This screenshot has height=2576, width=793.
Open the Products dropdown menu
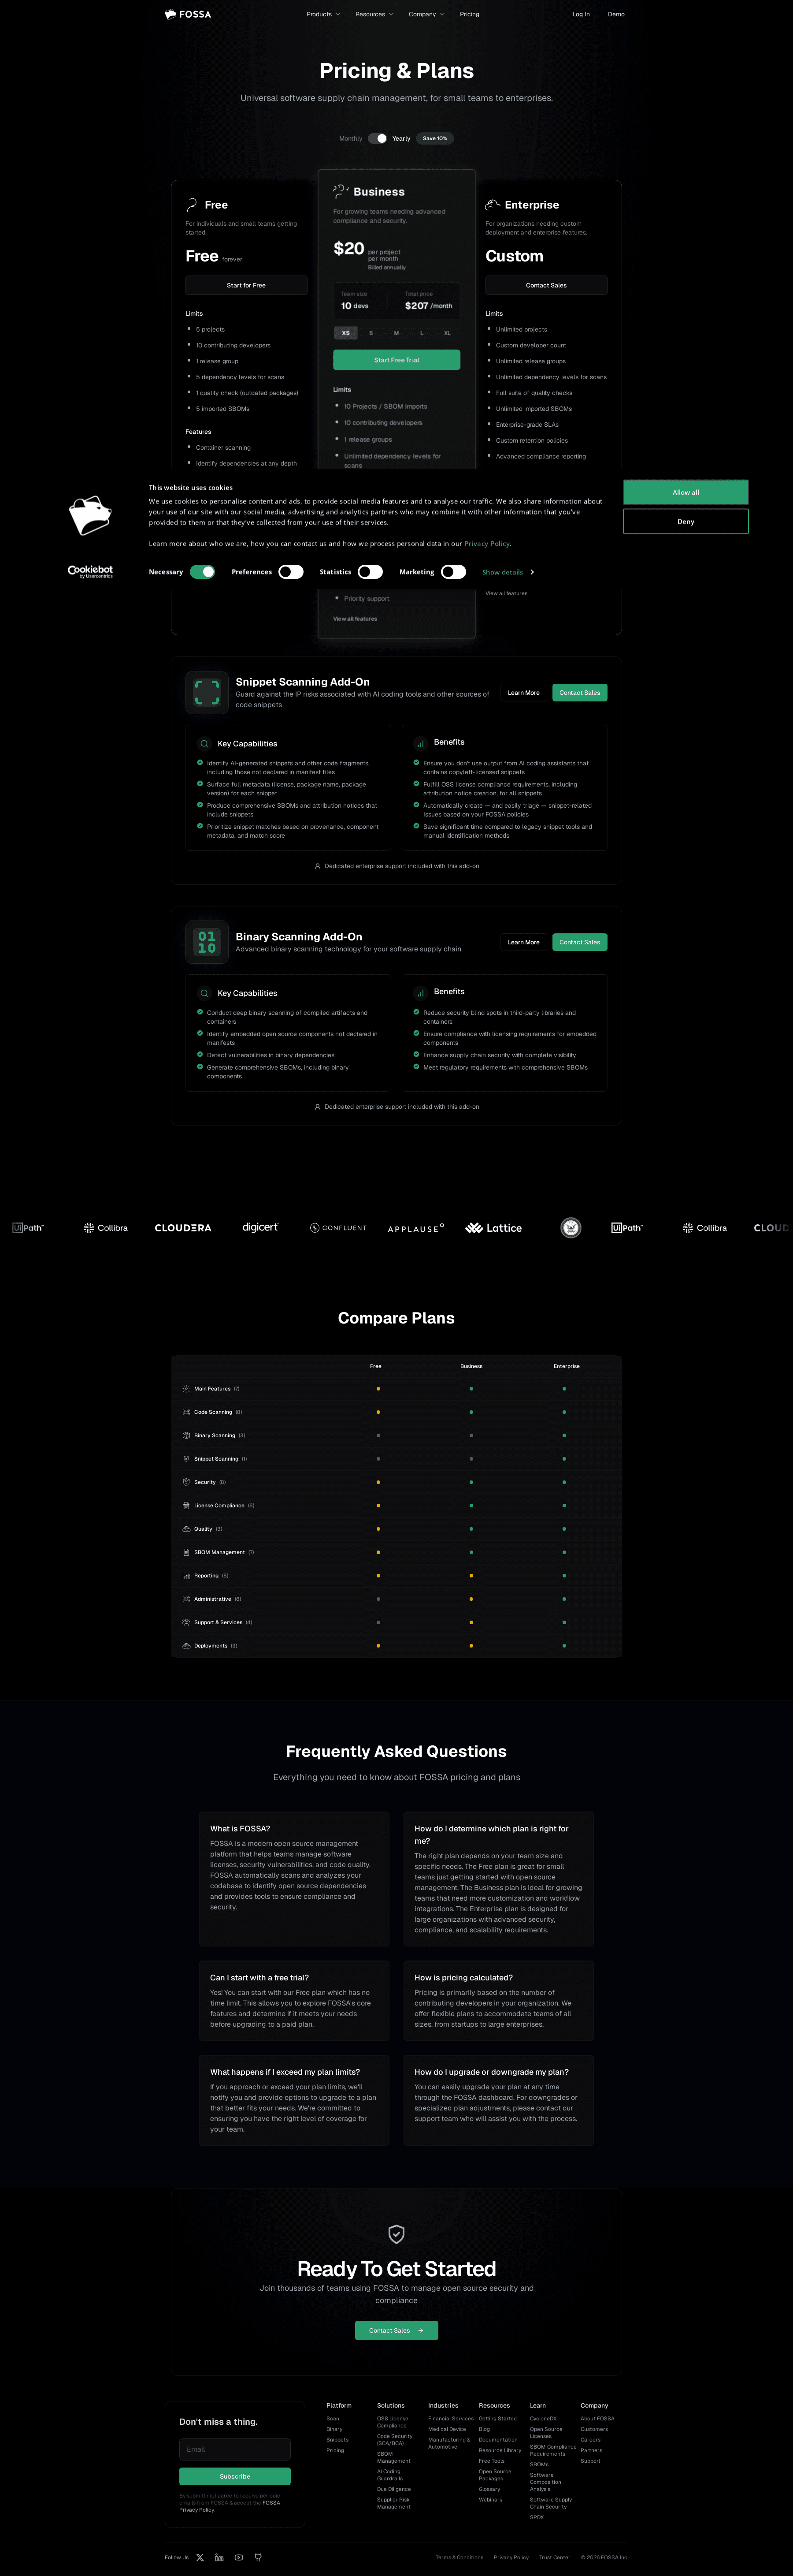pyautogui.click(x=324, y=14)
